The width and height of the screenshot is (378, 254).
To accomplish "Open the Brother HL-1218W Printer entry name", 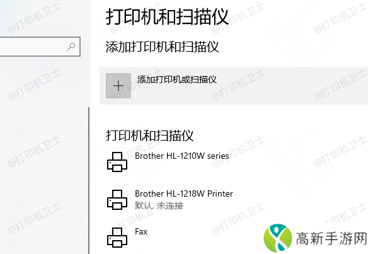I will click(x=184, y=193).
